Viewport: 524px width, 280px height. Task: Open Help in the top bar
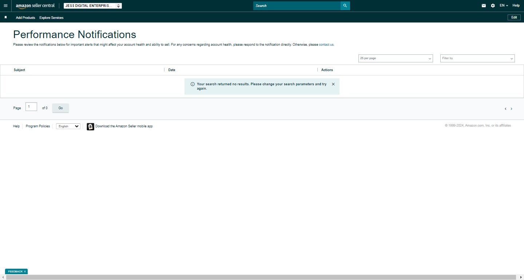tap(516, 6)
